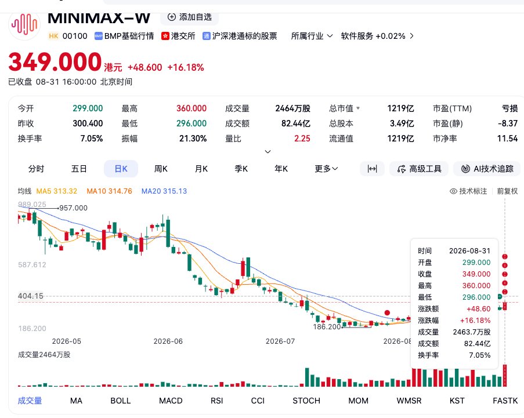Viewport: 524px width, 418px height.
Task: Select the 周K tab
Action: [x=161, y=169]
